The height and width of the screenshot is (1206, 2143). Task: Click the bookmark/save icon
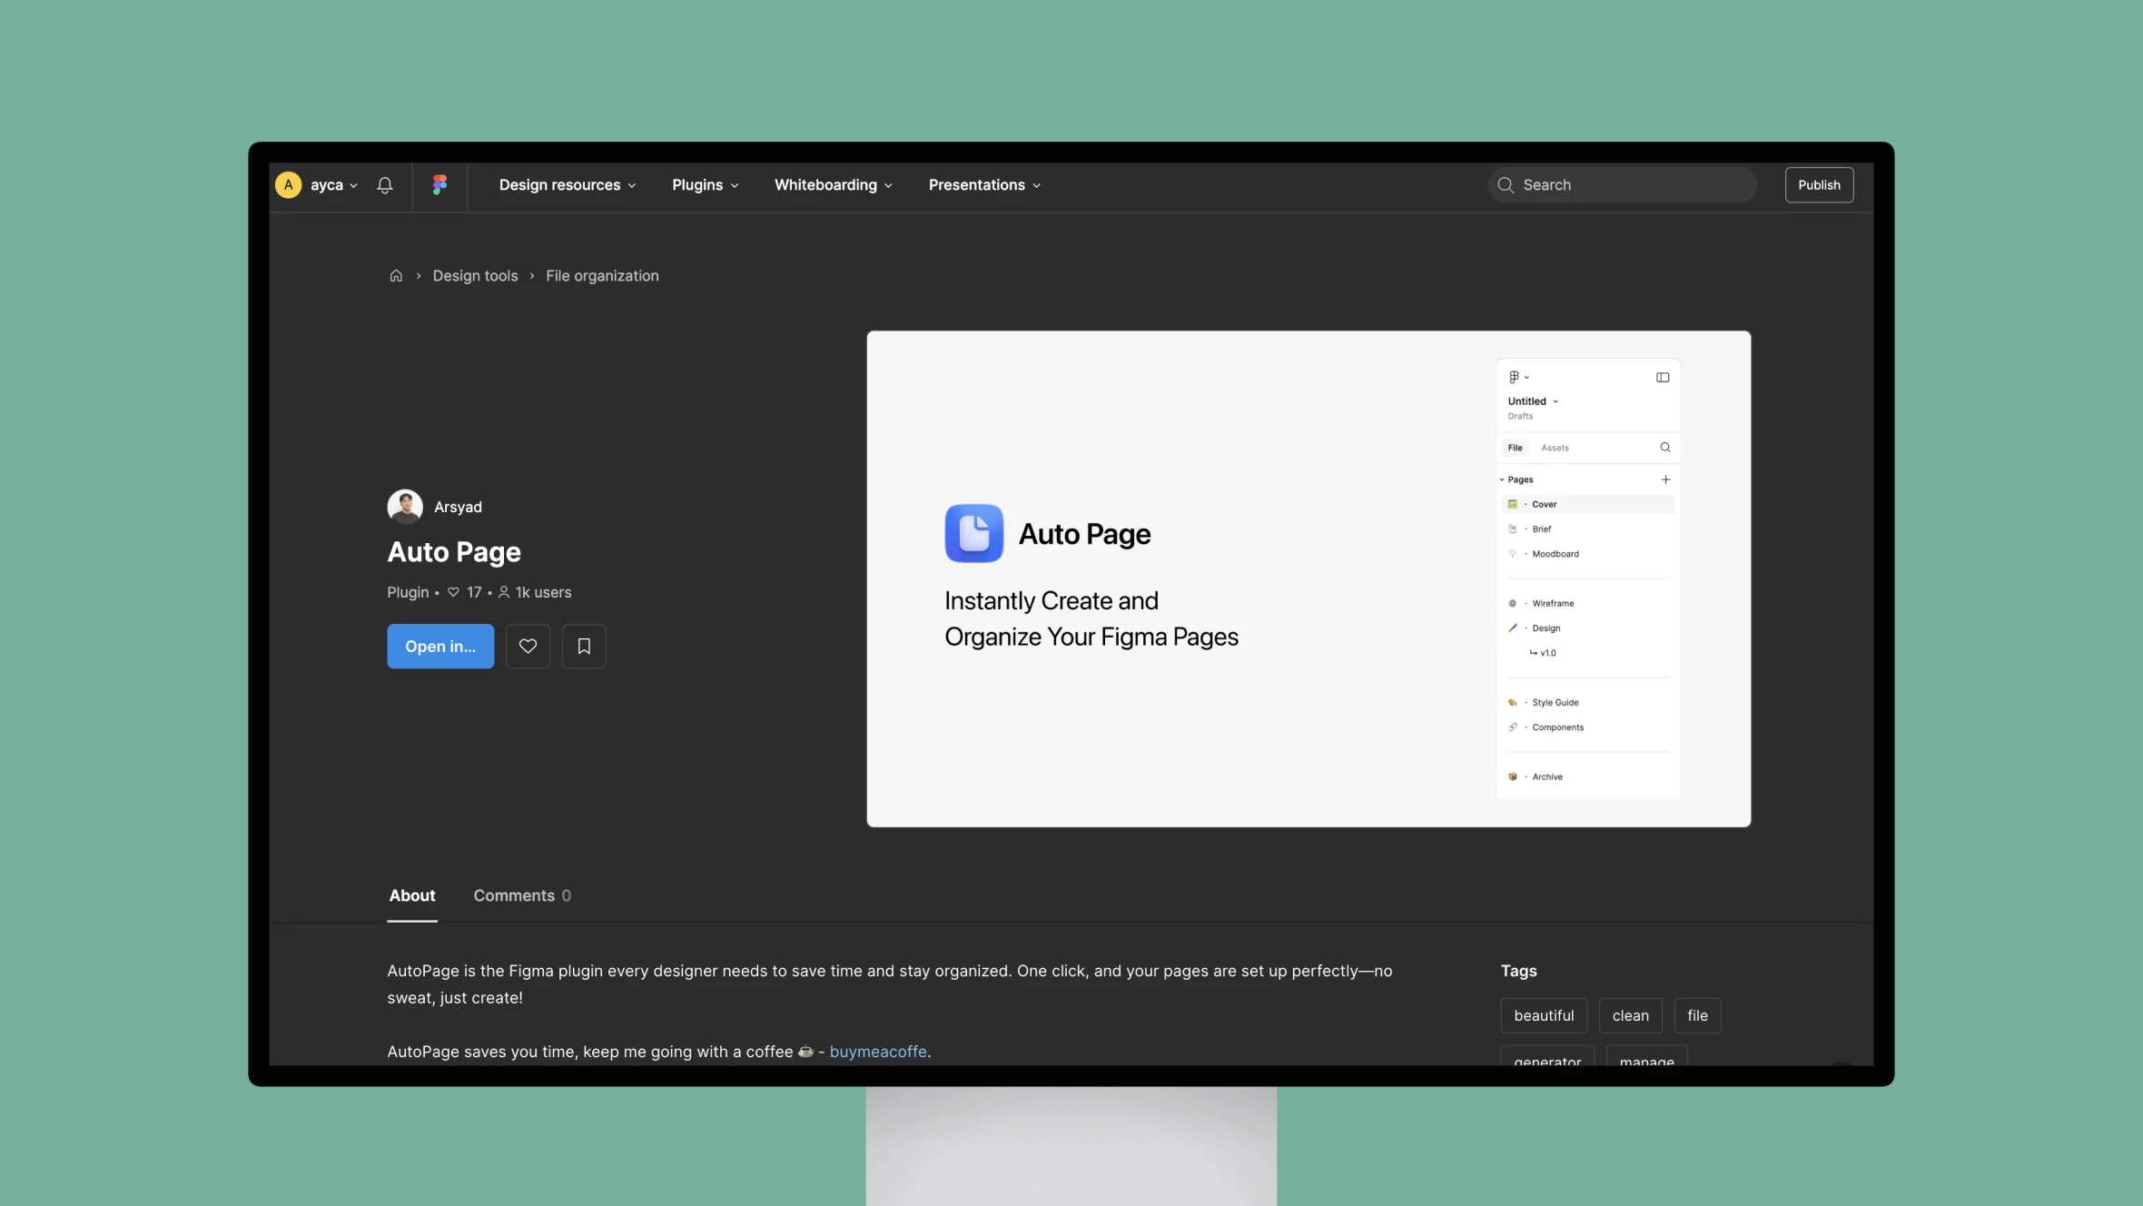pos(583,647)
